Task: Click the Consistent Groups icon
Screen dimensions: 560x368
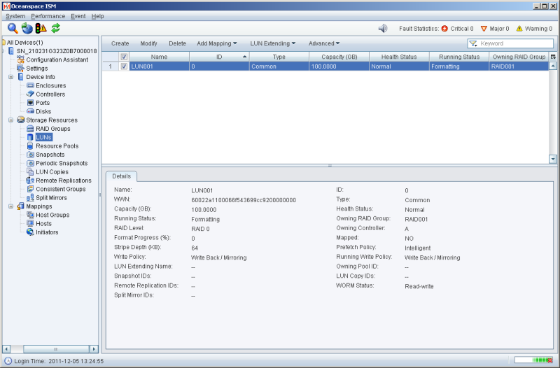Action: click(30, 189)
